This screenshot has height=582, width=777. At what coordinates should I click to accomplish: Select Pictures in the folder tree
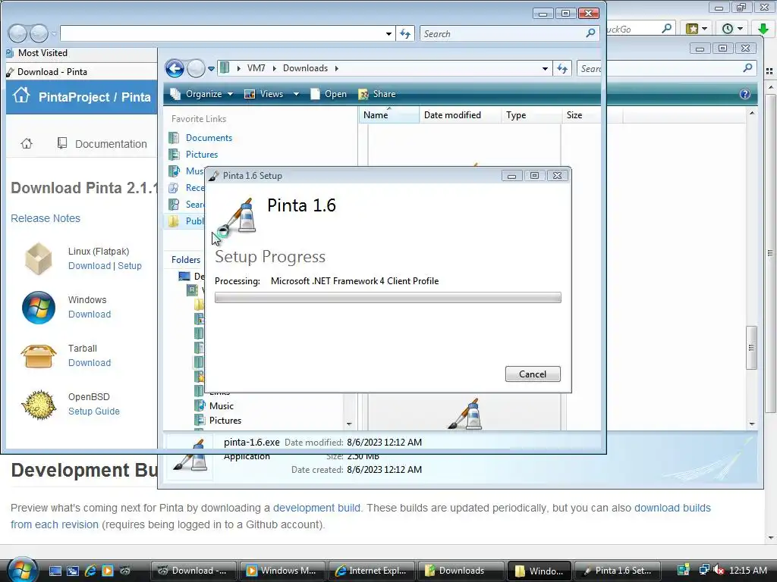(x=225, y=420)
